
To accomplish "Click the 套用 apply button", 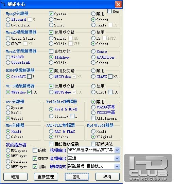I will 77,177.
